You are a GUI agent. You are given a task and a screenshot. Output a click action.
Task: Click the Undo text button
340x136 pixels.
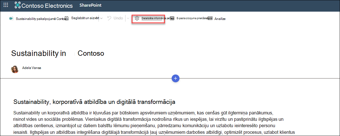(118, 18)
